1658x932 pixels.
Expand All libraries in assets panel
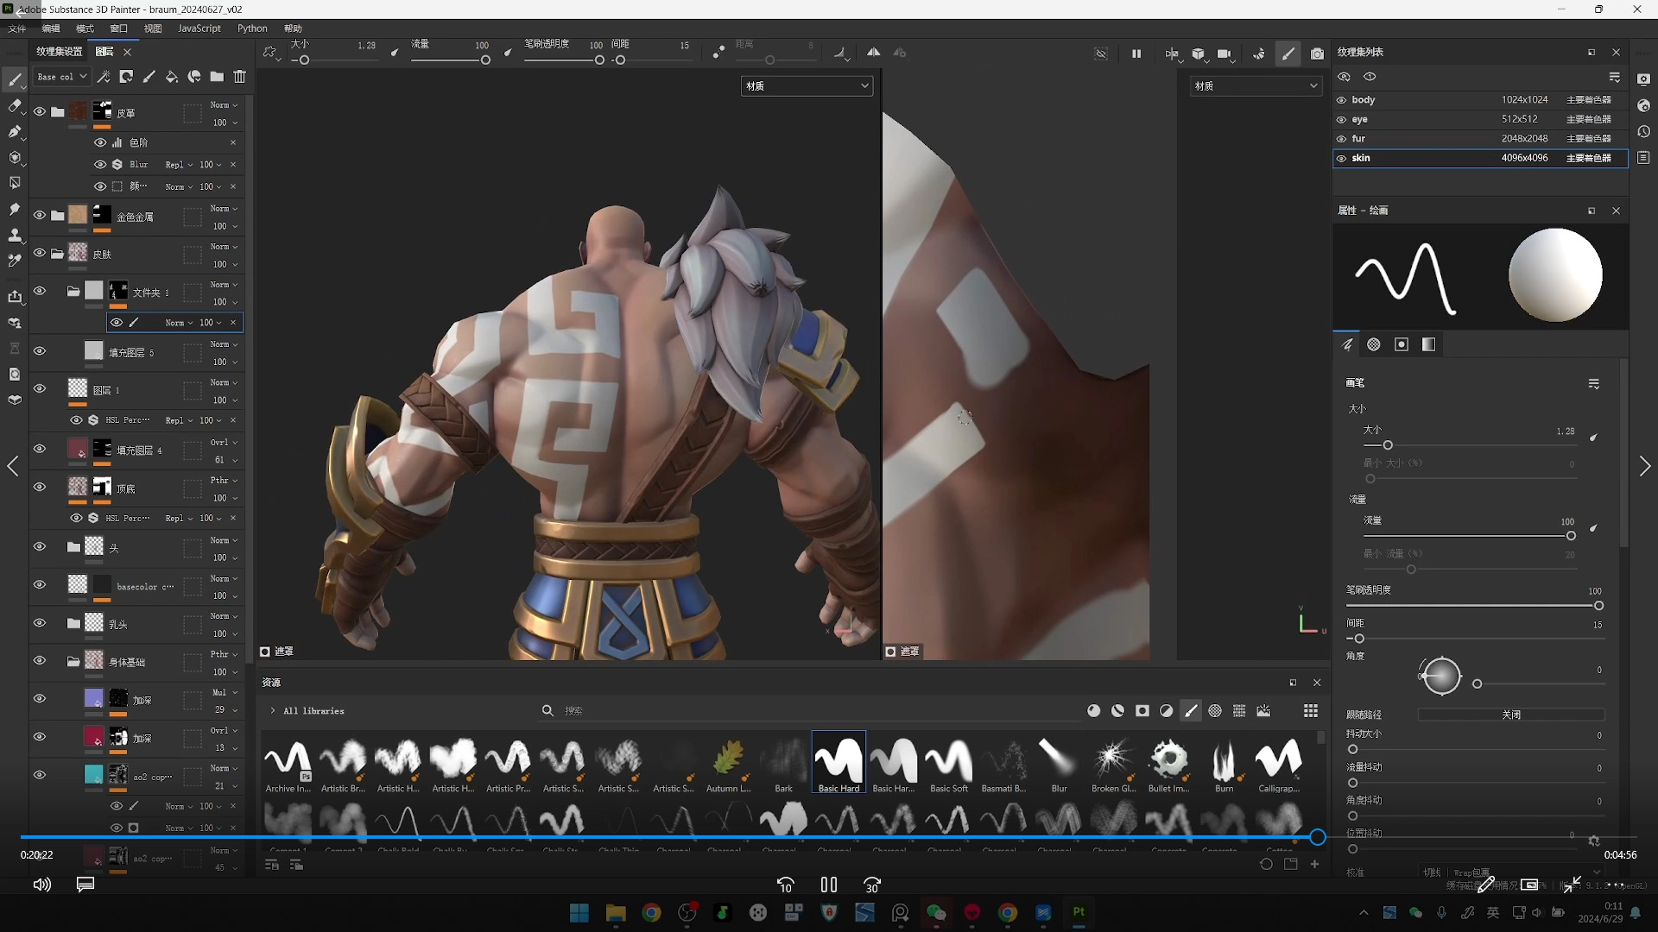click(x=273, y=711)
